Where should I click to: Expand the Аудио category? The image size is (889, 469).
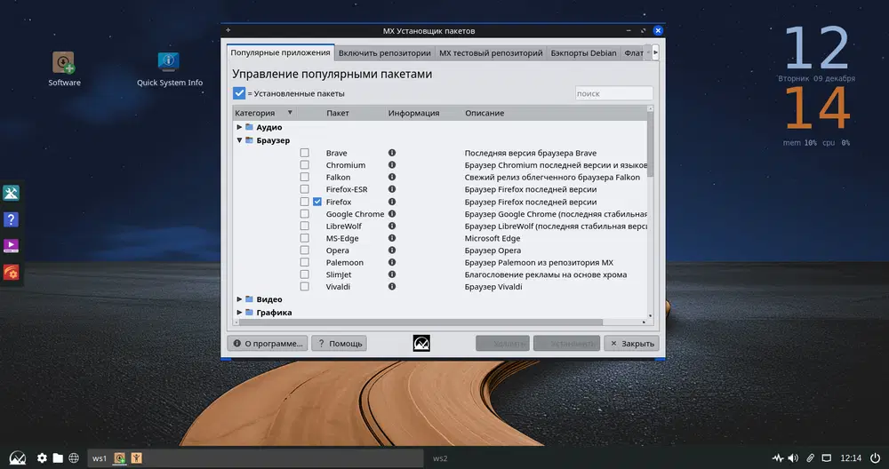[239, 127]
